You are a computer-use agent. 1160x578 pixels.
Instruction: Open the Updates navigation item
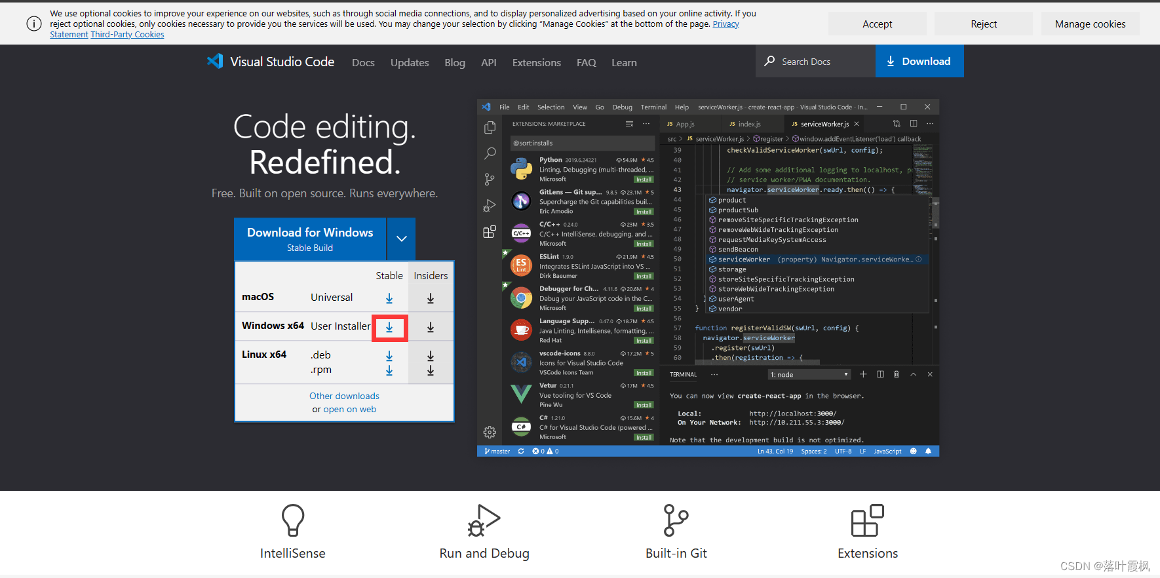(x=410, y=62)
